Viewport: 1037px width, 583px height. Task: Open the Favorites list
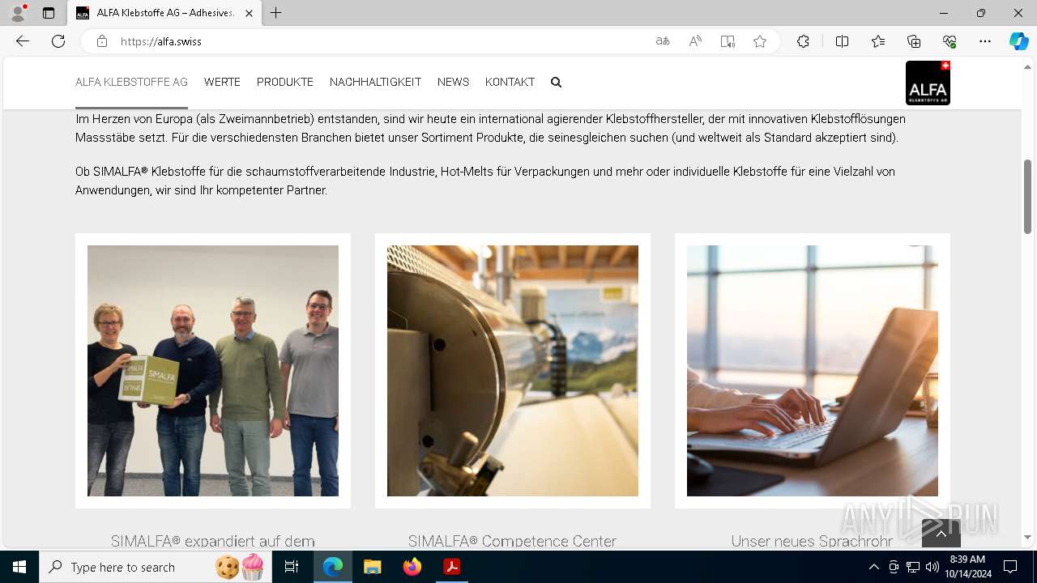point(878,41)
